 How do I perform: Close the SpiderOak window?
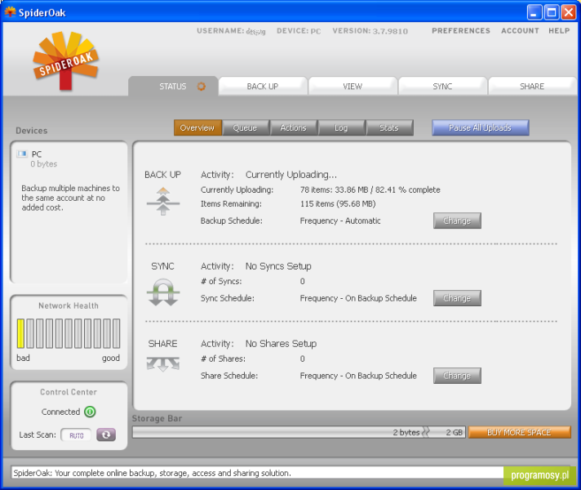pyautogui.click(x=569, y=12)
